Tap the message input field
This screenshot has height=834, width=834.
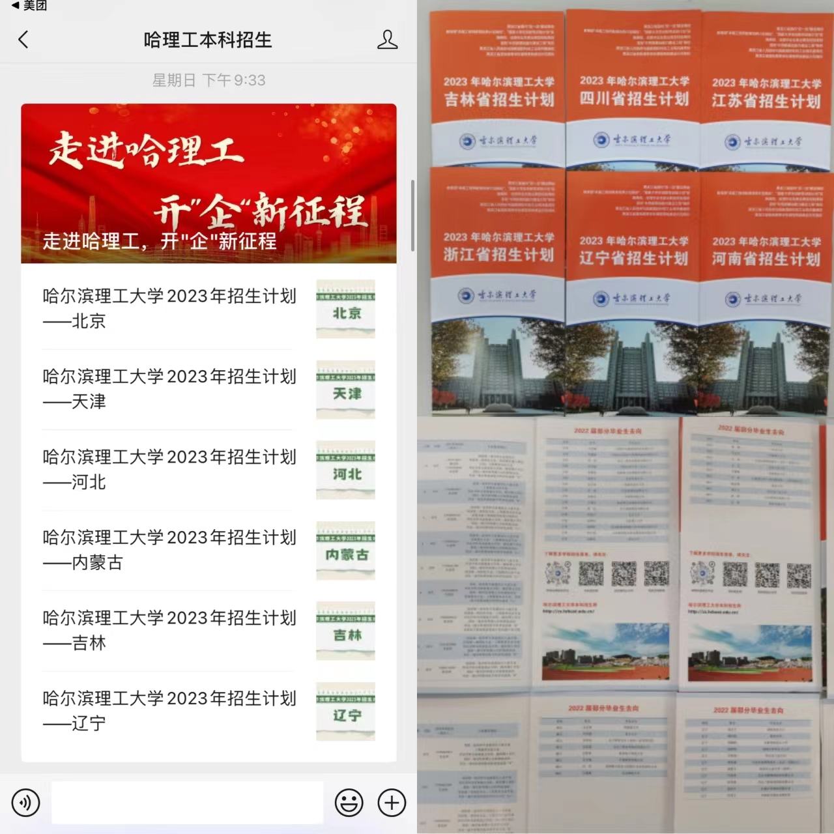click(x=187, y=802)
